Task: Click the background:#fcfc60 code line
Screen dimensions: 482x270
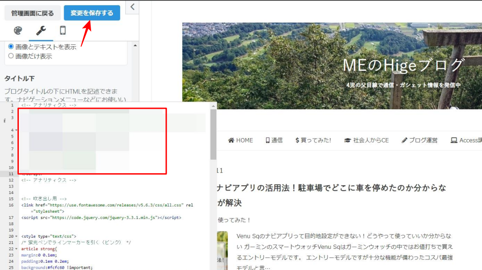Action: coord(57,268)
